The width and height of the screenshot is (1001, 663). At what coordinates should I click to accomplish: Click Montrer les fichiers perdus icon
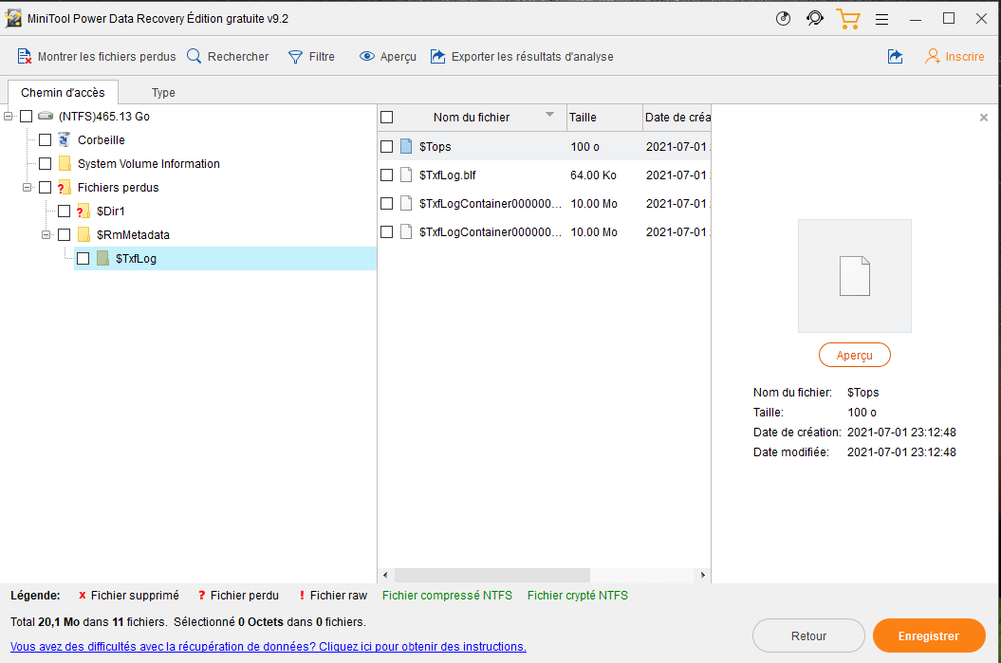coord(25,57)
